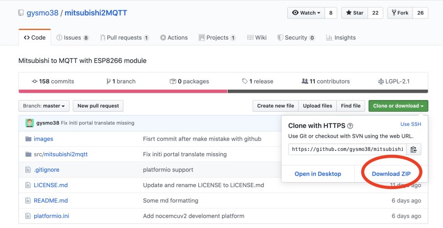Click the file icon beside LICENSE.md
This screenshot has width=443, height=228.
tap(28, 185)
